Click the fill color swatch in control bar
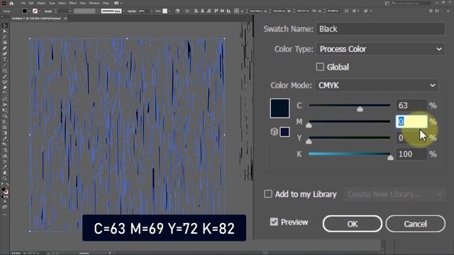 (x=25, y=11)
